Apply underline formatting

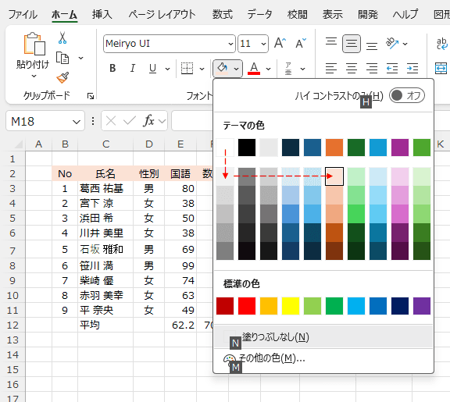point(152,68)
